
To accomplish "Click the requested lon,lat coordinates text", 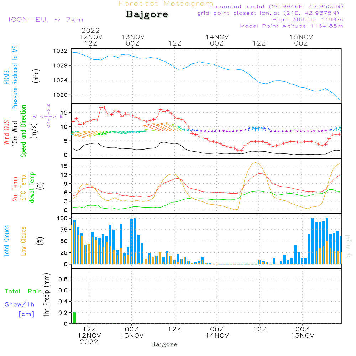I will (x=276, y=7).
